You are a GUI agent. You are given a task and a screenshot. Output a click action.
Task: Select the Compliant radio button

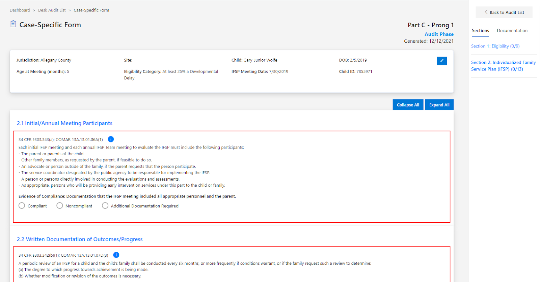pos(22,206)
